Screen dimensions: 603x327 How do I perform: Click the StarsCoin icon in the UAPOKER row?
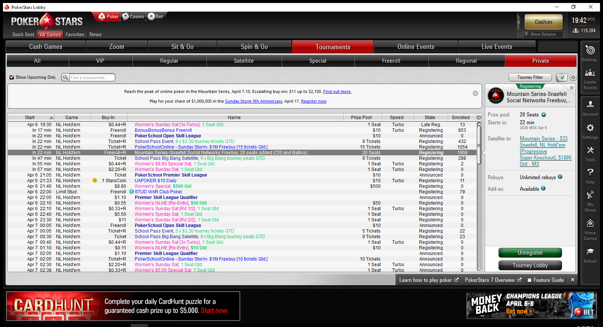(95, 181)
